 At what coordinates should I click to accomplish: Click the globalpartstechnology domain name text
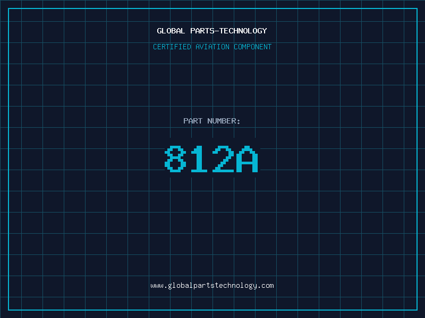[x=212, y=286]
